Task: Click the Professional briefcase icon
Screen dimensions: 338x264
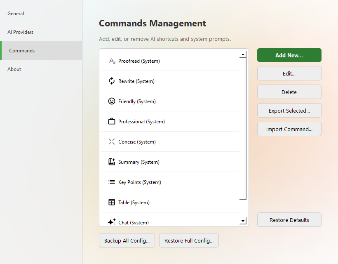Action: pyautogui.click(x=112, y=121)
